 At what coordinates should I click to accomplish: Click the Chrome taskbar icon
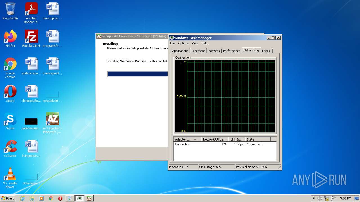(x=51, y=198)
